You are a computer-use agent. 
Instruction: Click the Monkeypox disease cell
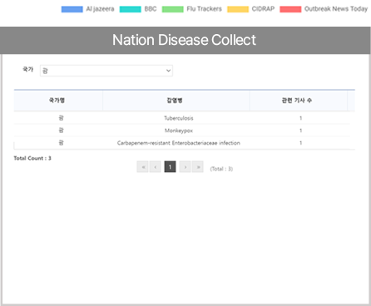179,131
